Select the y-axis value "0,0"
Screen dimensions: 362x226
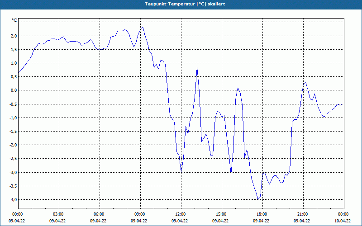click(x=14, y=90)
